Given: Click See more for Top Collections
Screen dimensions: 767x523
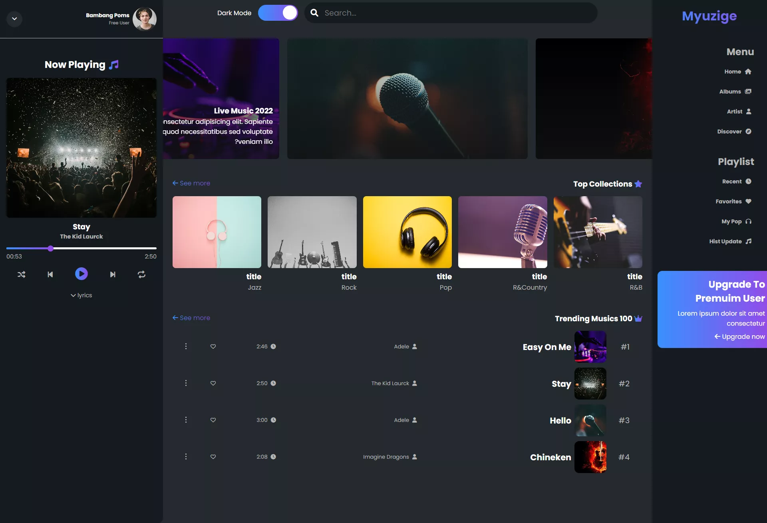Looking at the screenshot, I should click(x=191, y=183).
